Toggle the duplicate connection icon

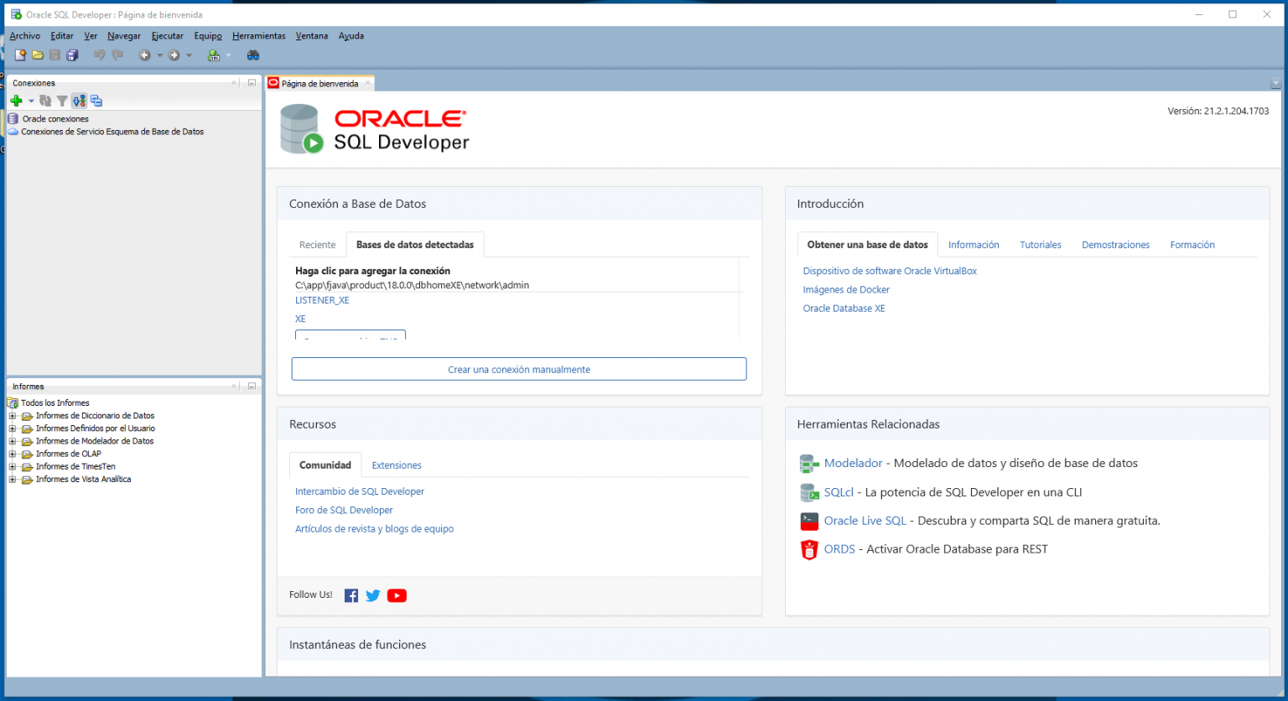96,101
